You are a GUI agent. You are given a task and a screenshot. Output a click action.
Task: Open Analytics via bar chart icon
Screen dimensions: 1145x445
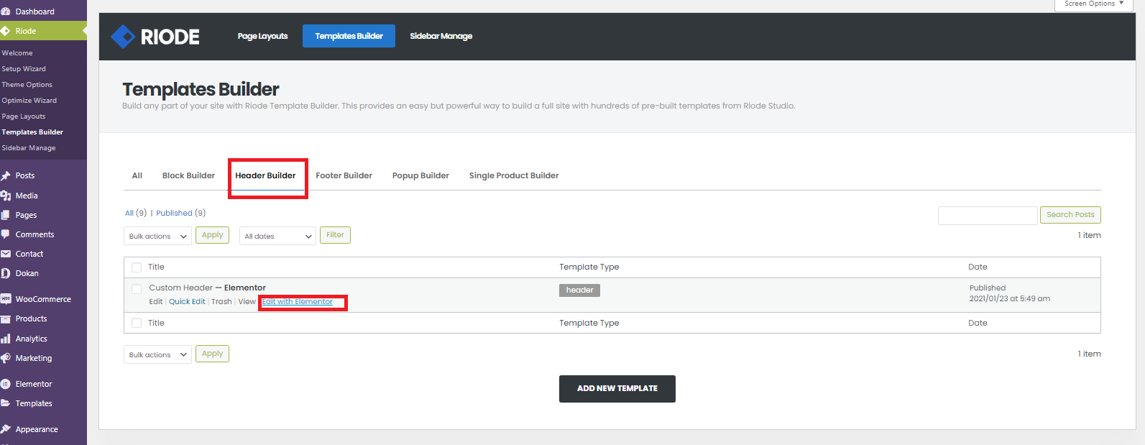click(6, 339)
